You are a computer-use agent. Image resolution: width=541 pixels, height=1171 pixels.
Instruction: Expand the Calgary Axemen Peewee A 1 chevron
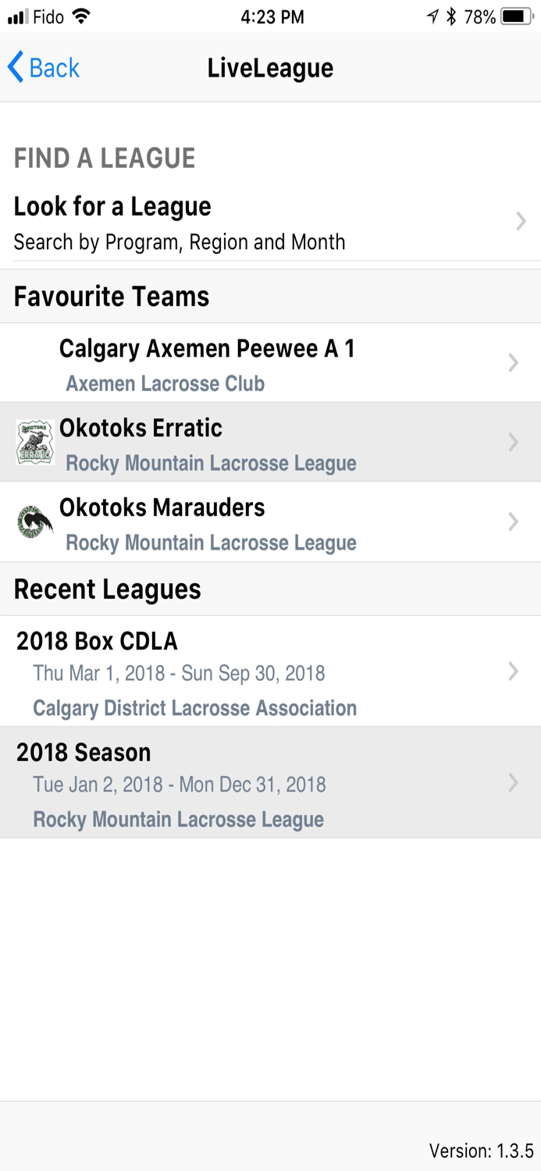click(x=512, y=362)
